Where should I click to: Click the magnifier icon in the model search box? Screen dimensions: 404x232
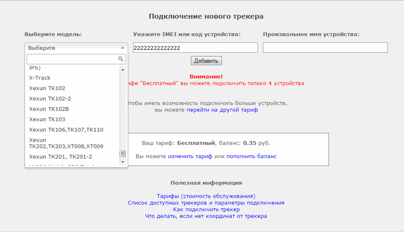121,59
